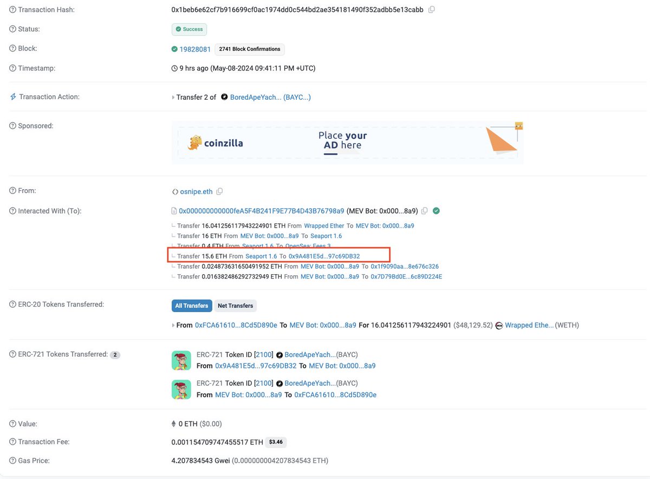Image resolution: width=650 pixels, height=479 pixels.
Task: Click help icon beside Status label
Action: [13, 29]
